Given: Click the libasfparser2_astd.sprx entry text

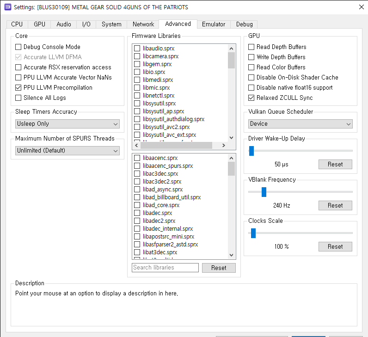Looking at the screenshot, I should 170,245.
